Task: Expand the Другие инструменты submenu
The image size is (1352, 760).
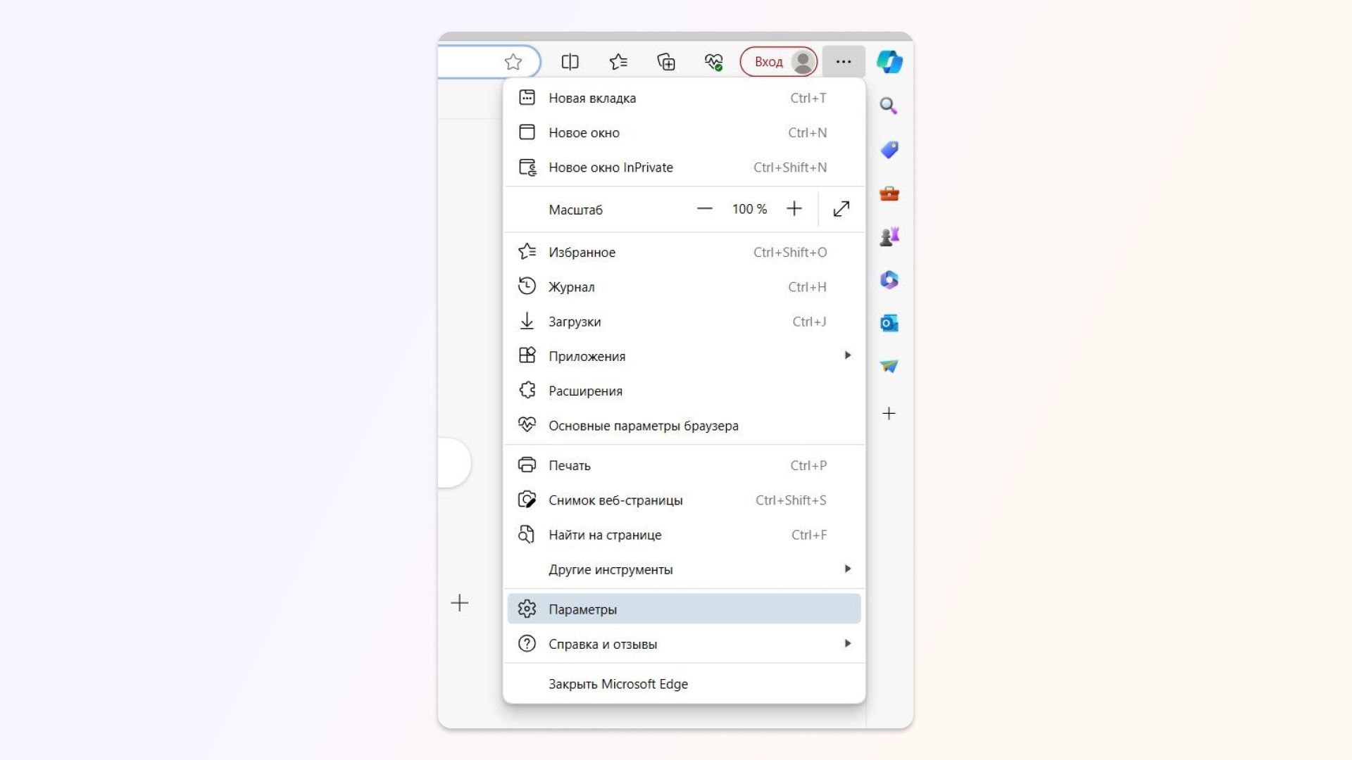Action: 684,569
